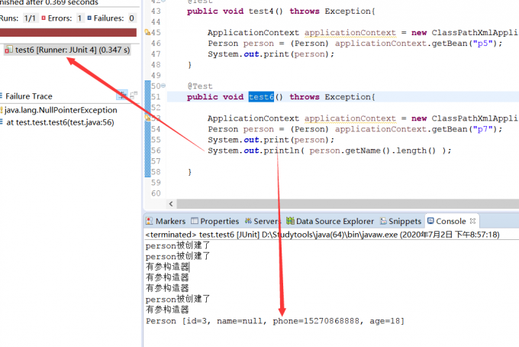Viewport: 519px width, 347px height.
Task: Click the Data Source Explorer tab icon
Action: tap(290, 221)
